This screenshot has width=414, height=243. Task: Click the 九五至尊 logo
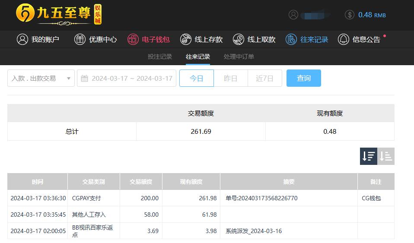(59, 14)
